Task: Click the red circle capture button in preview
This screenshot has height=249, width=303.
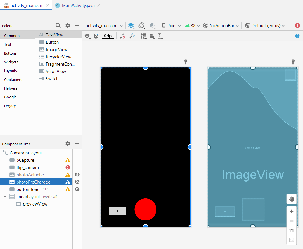Action: coord(146,209)
